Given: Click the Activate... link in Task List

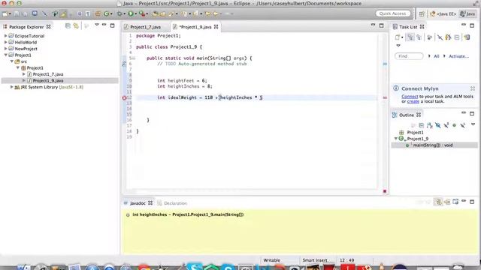Looking at the screenshot, I should point(458,56).
